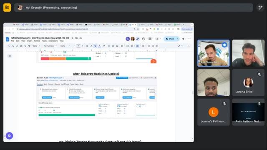Open the Edit menu
This screenshot has height=150, width=267.
(x=18, y=41)
